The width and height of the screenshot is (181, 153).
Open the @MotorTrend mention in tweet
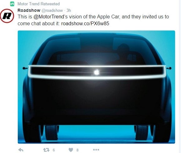pyautogui.click(x=49, y=17)
